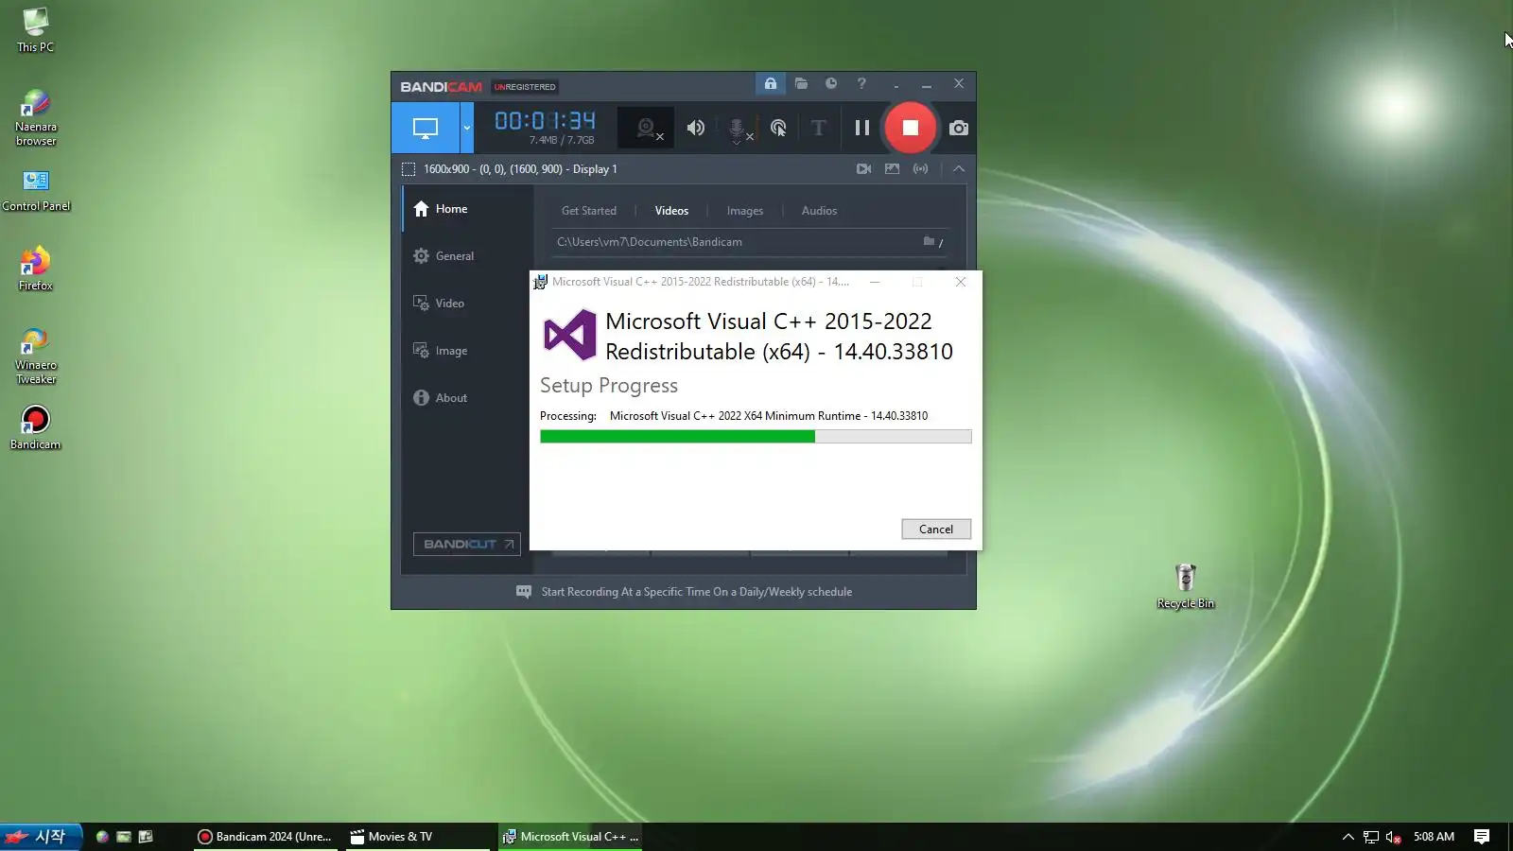Open the output folder icon in title bar

click(x=801, y=84)
